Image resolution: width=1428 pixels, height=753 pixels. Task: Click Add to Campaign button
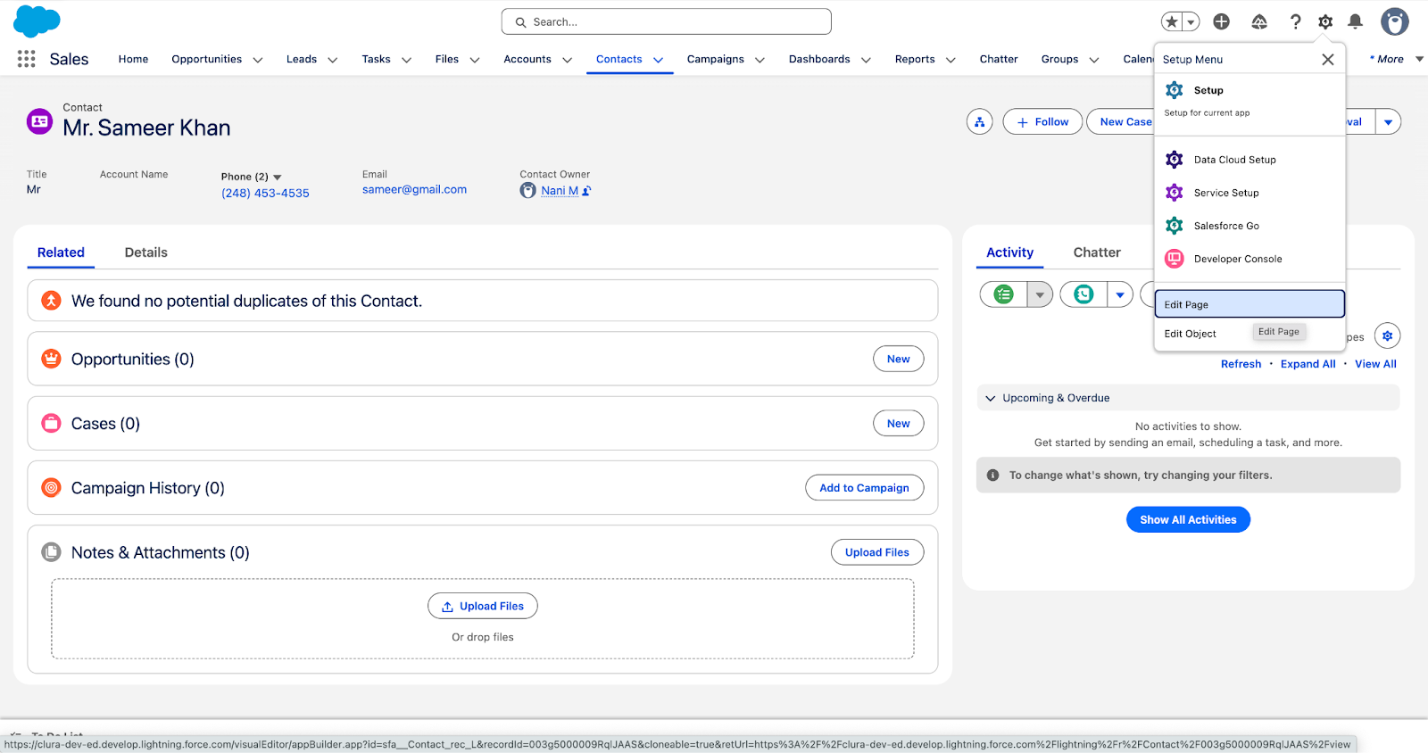[x=864, y=488]
